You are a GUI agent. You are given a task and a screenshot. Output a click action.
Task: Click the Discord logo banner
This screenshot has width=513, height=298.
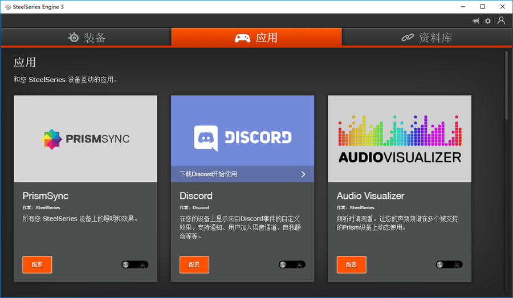[x=242, y=131]
